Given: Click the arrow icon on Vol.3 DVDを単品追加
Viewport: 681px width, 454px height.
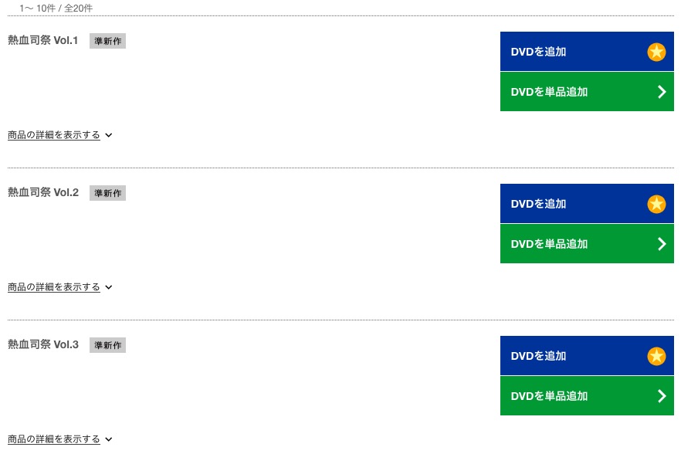Looking at the screenshot, I should [x=662, y=396].
